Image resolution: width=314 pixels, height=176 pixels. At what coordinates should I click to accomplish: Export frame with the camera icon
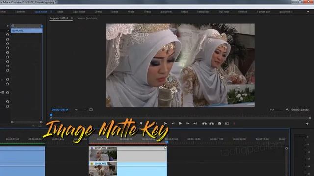click(x=219, y=123)
